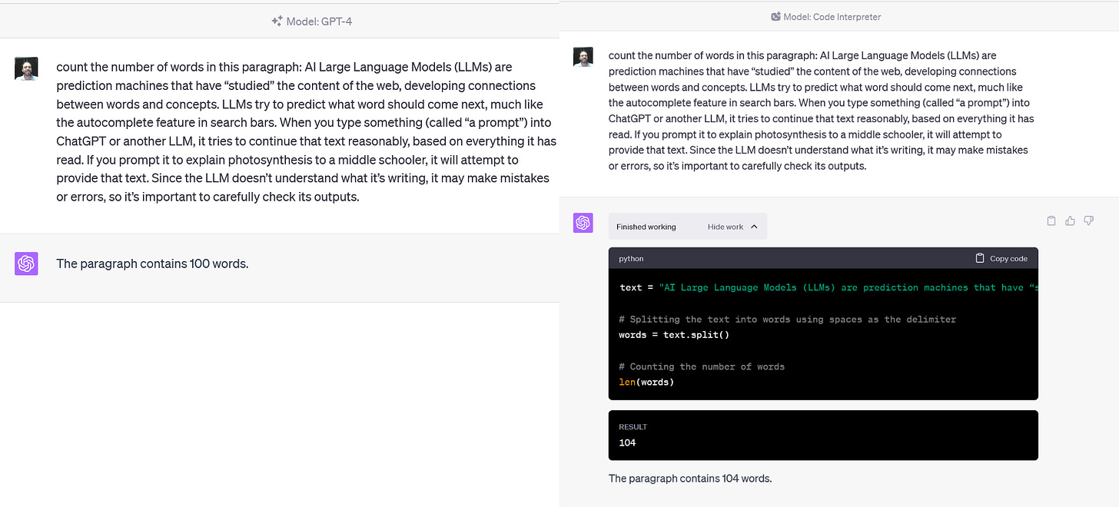Click the python language label on code block
Image resolution: width=1119 pixels, height=507 pixels.
point(630,258)
